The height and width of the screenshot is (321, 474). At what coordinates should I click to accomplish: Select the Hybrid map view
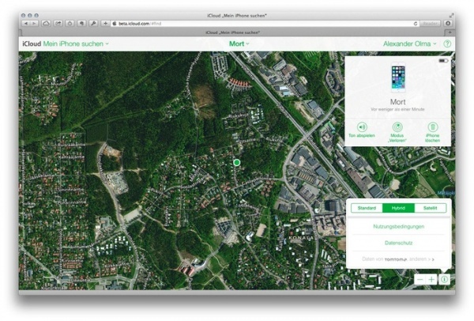397,208
